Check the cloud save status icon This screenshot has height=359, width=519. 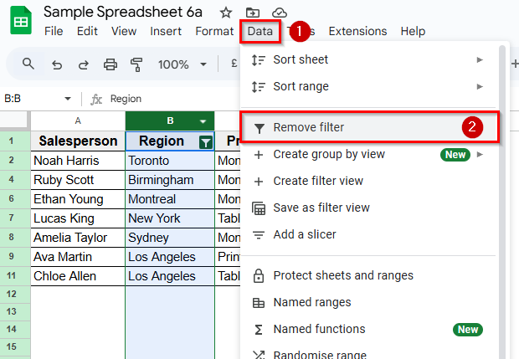[280, 13]
